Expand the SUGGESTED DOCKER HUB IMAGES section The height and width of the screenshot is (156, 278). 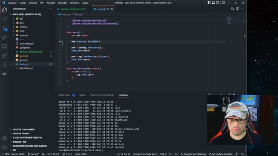coord(30,146)
